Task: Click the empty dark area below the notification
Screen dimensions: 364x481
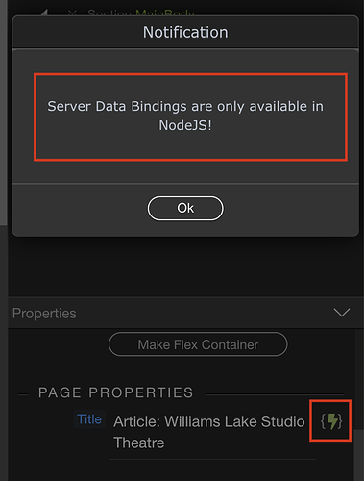Action: click(185, 266)
